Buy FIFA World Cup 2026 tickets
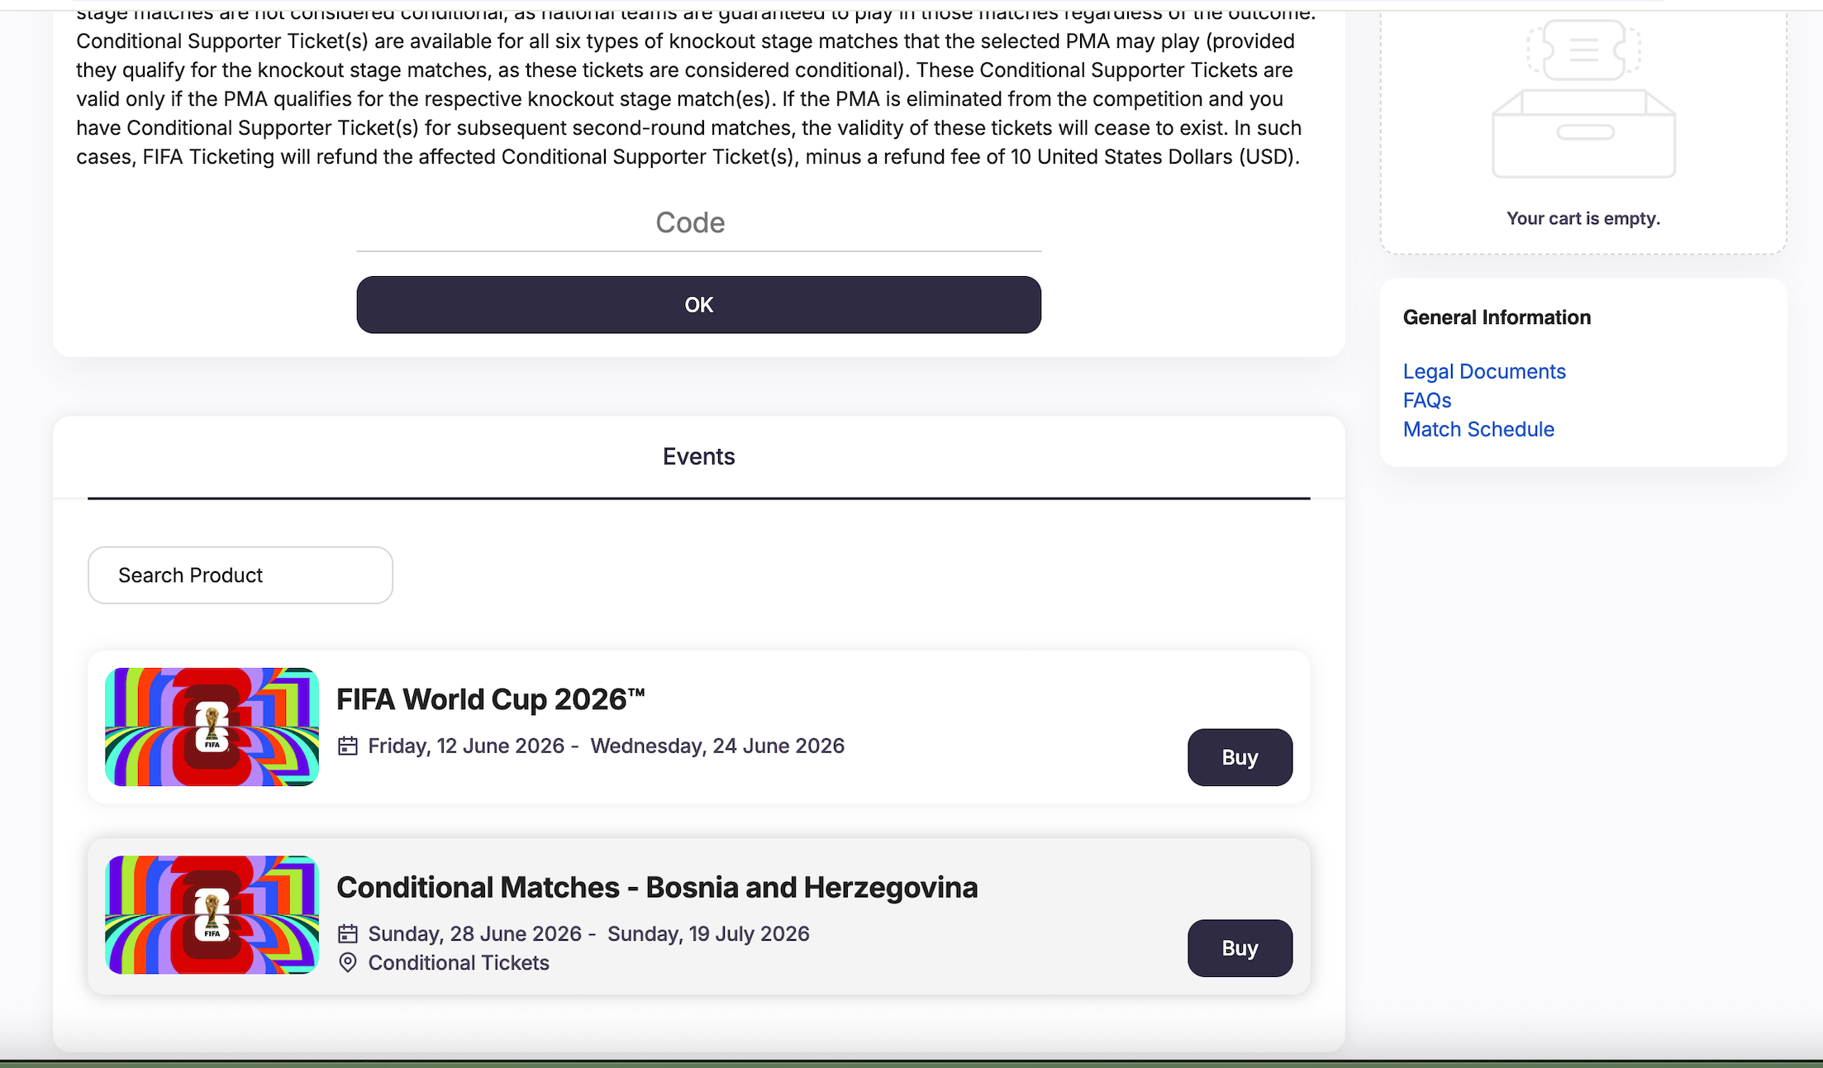The height and width of the screenshot is (1068, 1823). [1240, 757]
